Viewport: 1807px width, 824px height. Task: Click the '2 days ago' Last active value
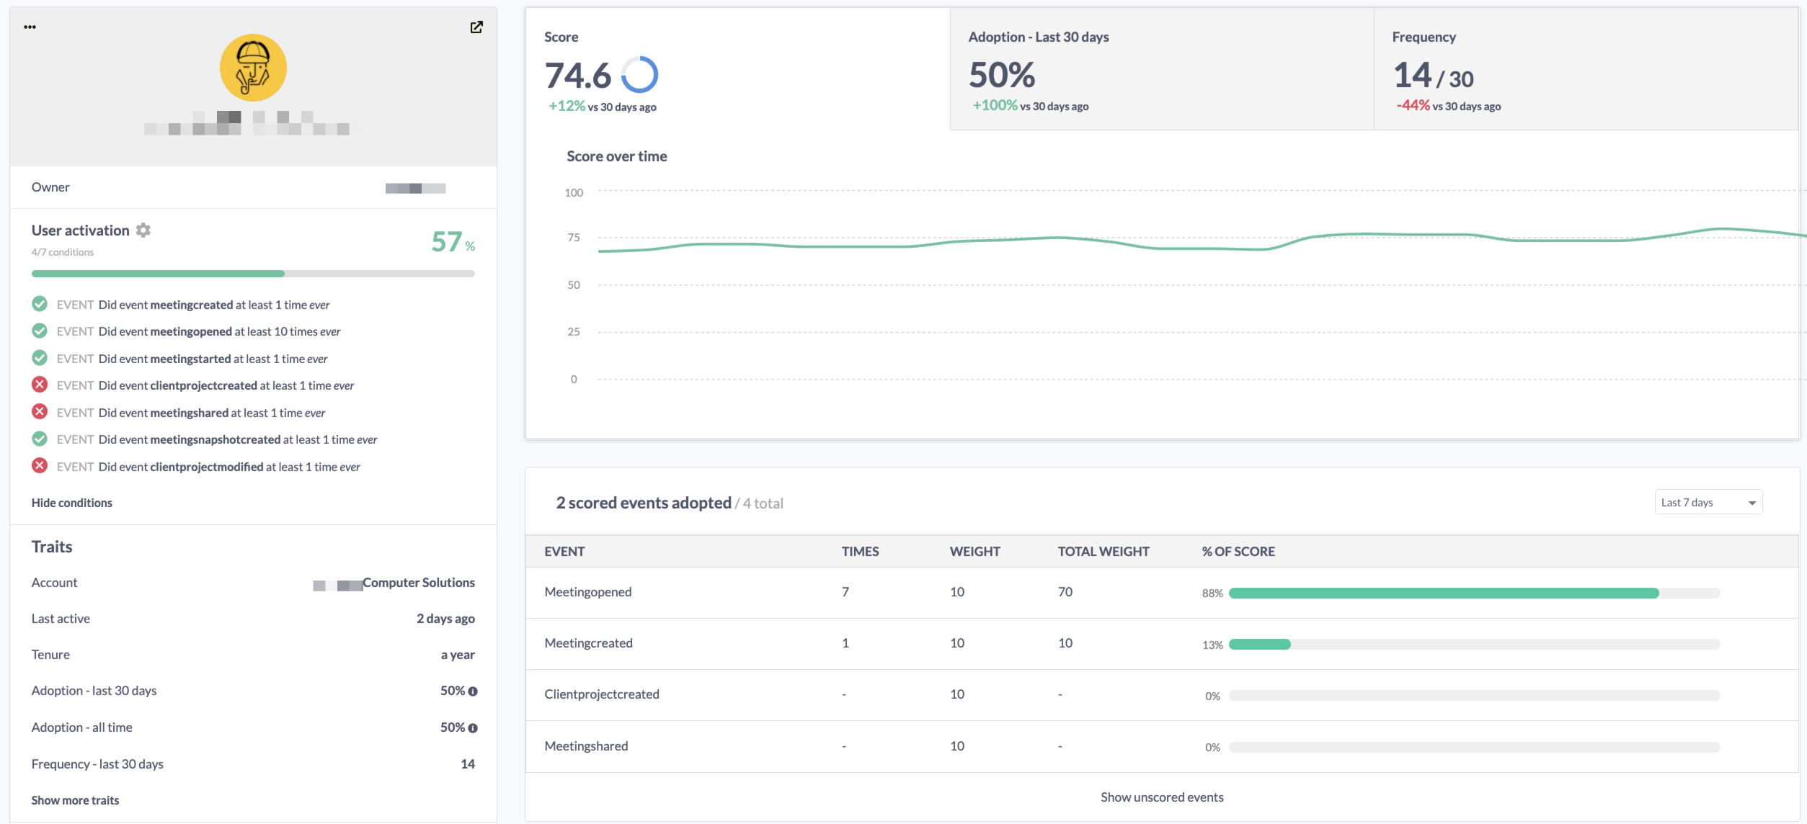pos(445,619)
